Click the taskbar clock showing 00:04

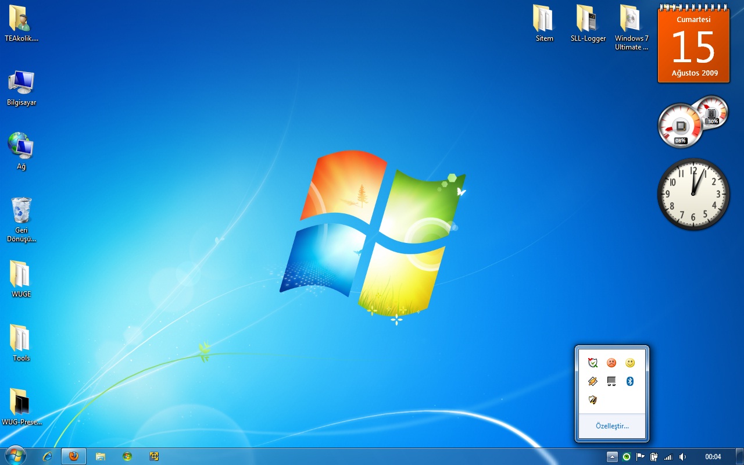tap(713, 457)
